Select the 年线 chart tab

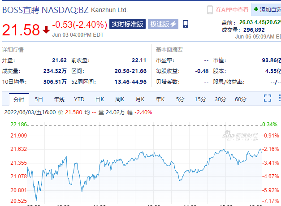pyautogui.click(x=59, y=99)
